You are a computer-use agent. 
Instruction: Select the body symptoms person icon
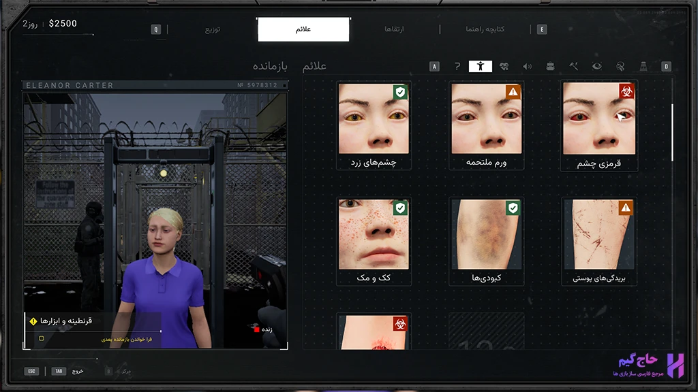click(481, 66)
